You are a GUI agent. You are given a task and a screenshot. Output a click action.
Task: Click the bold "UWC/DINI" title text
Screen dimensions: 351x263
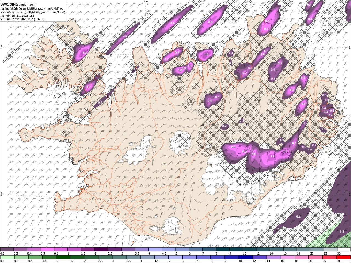click(x=9, y=5)
